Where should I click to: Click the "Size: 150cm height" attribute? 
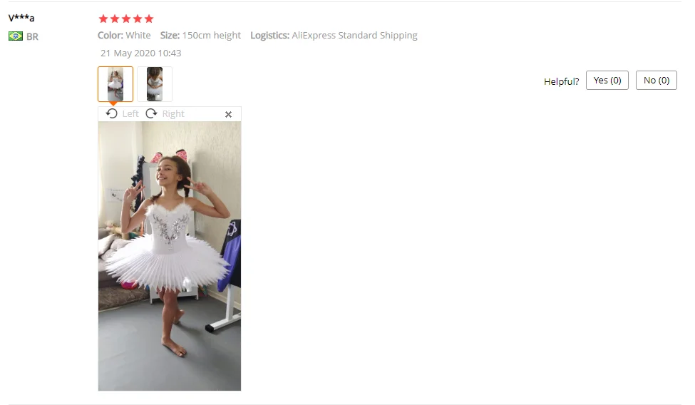200,36
